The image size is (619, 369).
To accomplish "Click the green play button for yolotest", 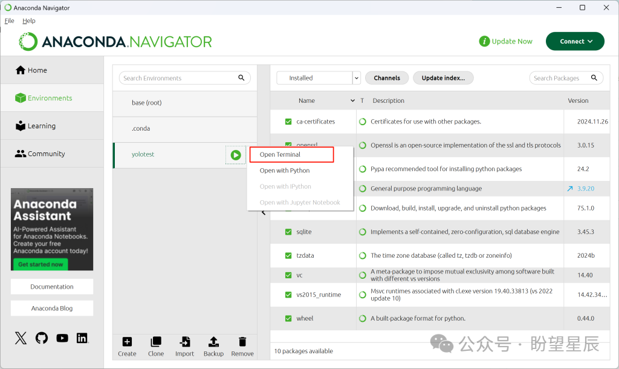I will pyautogui.click(x=236, y=155).
